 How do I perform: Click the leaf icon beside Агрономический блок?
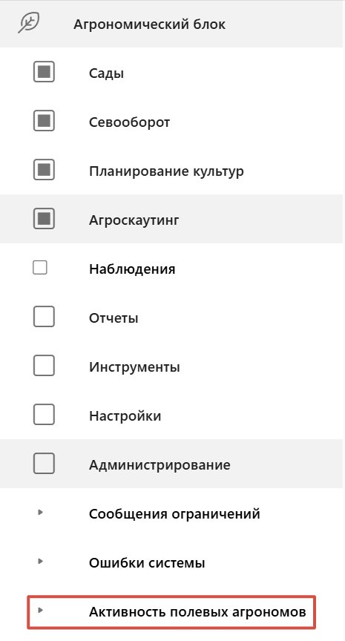(29, 23)
